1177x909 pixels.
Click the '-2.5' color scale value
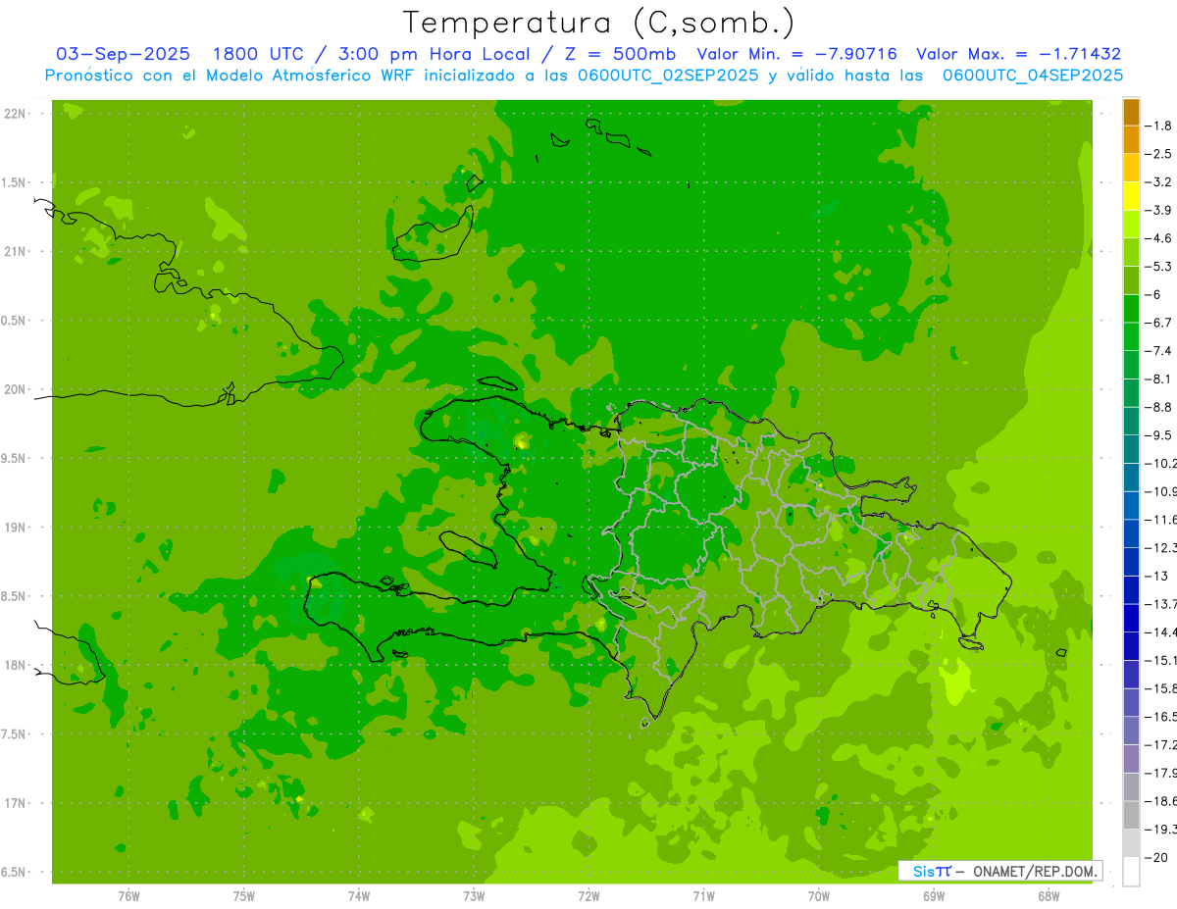click(x=1159, y=154)
